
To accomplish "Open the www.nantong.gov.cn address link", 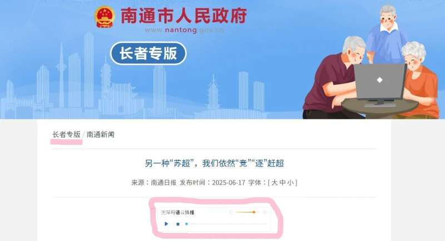I will [x=184, y=30].
